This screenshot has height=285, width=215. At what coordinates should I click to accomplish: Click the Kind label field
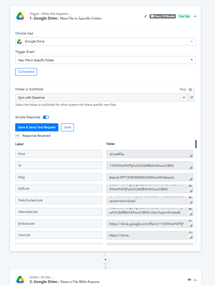(59, 154)
